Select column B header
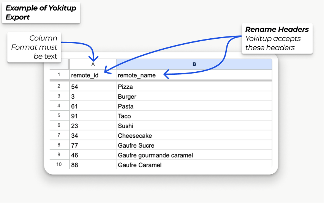 (x=194, y=64)
